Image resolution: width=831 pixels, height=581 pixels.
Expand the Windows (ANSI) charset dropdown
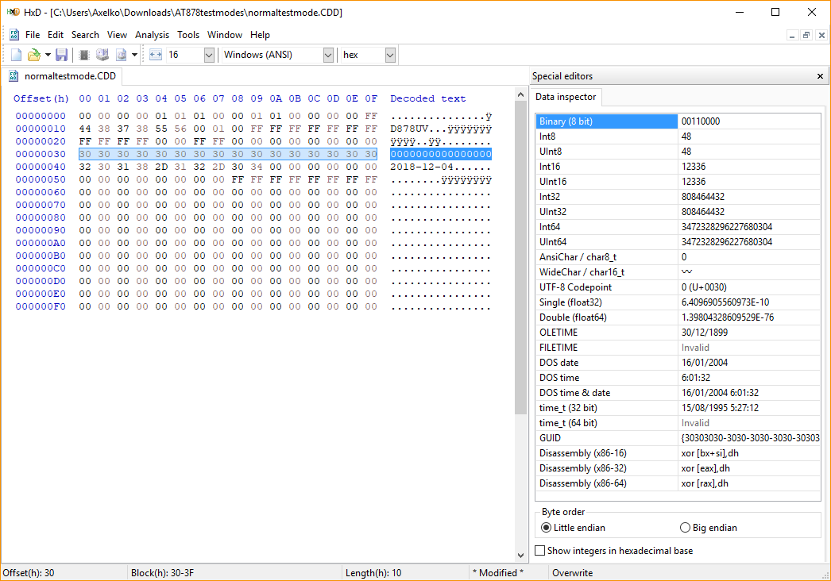[x=328, y=55]
